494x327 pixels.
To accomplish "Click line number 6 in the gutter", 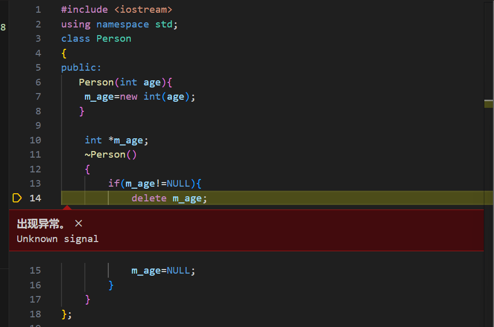I will pyautogui.click(x=38, y=82).
